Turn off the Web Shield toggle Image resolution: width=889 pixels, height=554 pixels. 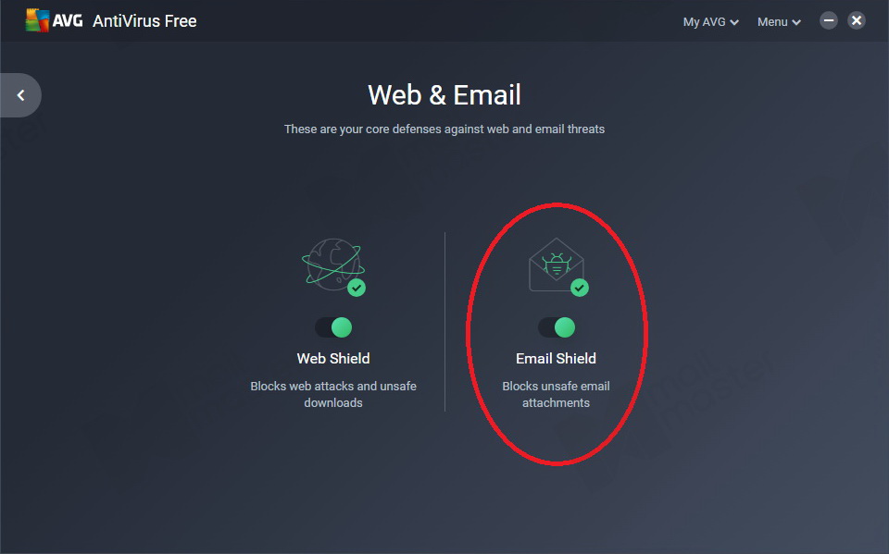333,327
